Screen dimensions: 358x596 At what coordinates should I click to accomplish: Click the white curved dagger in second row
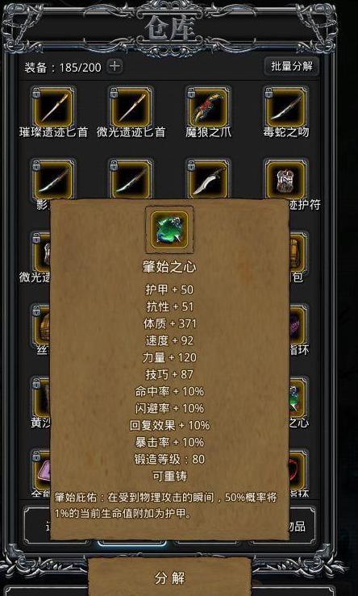pyautogui.click(x=209, y=179)
